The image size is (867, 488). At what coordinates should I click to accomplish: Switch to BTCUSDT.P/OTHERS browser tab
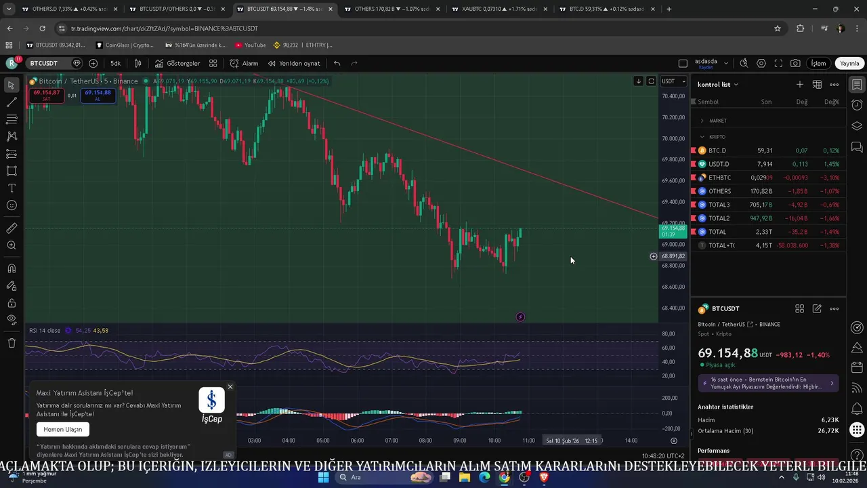coord(176,9)
